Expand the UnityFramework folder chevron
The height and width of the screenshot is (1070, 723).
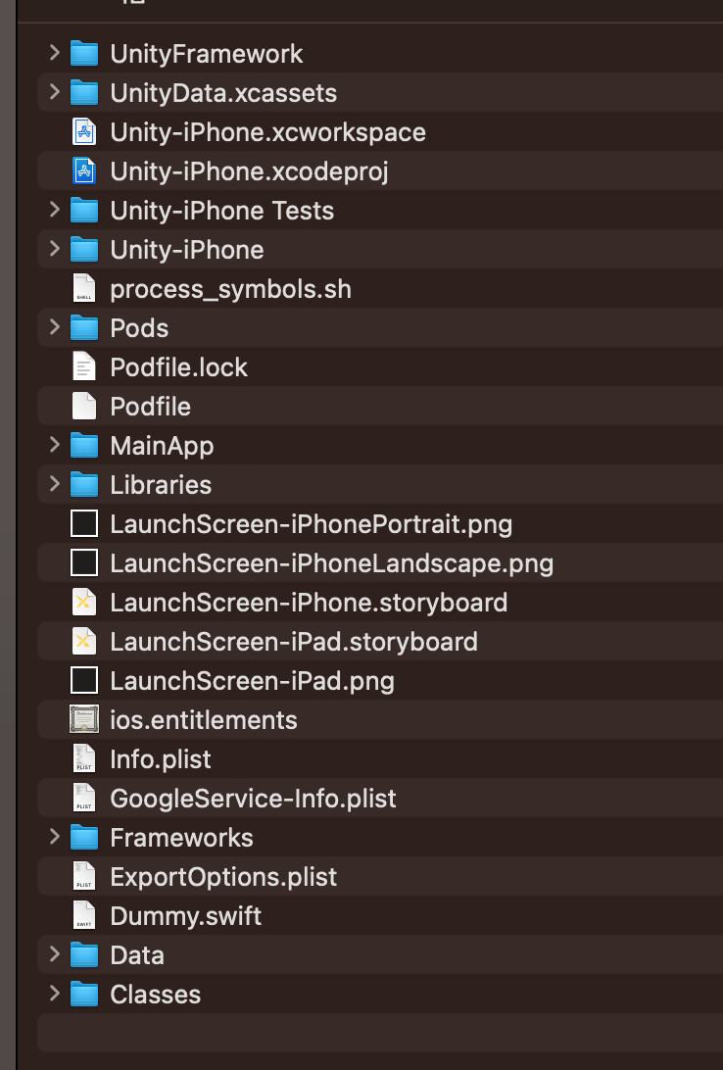[55, 52]
